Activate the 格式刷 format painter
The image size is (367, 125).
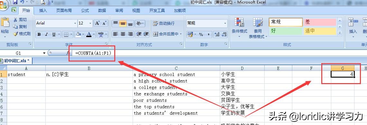pos(22,34)
